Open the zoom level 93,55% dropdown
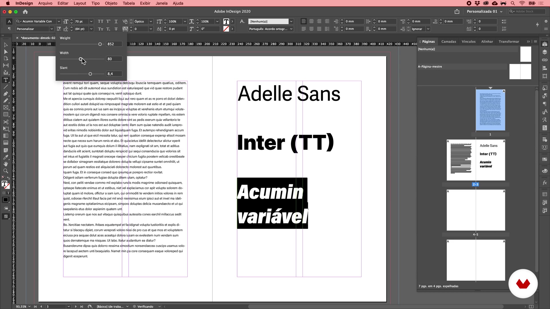 click(x=29, y=306)
